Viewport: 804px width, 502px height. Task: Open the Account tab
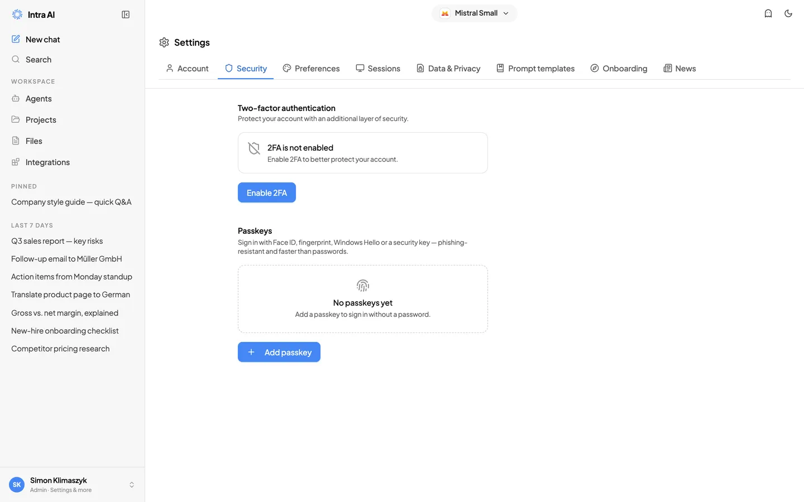187,69
